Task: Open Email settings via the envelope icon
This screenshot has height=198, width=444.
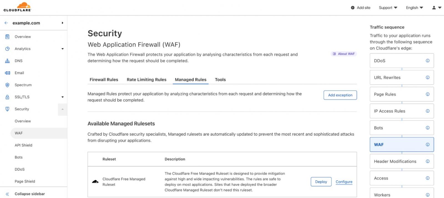Action: 7,73
